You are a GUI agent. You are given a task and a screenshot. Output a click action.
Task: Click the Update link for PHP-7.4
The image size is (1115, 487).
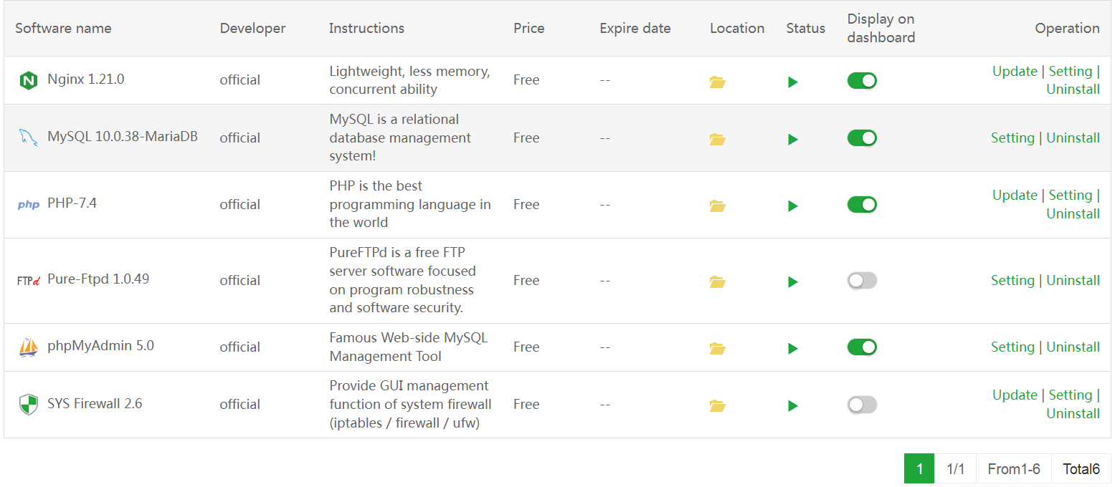(x=1014, y=195)
